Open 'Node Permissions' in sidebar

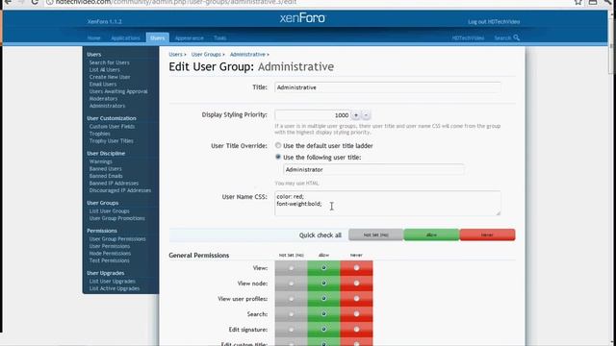click(110, 254)
